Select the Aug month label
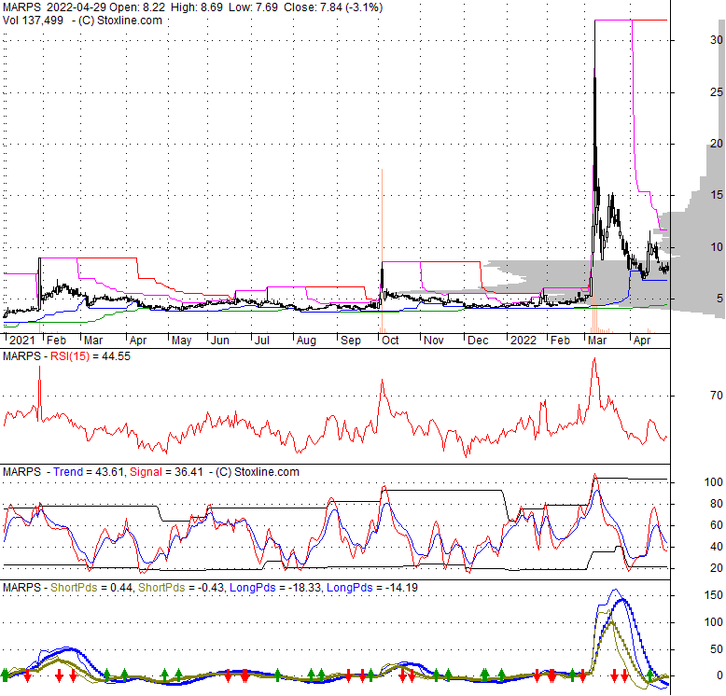Image resolution: width=726 pixels, height=696 pixels. (306, 341)
